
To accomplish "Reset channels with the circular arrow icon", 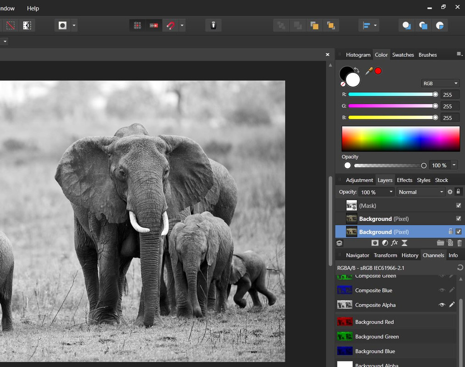I will click(460, 268).
